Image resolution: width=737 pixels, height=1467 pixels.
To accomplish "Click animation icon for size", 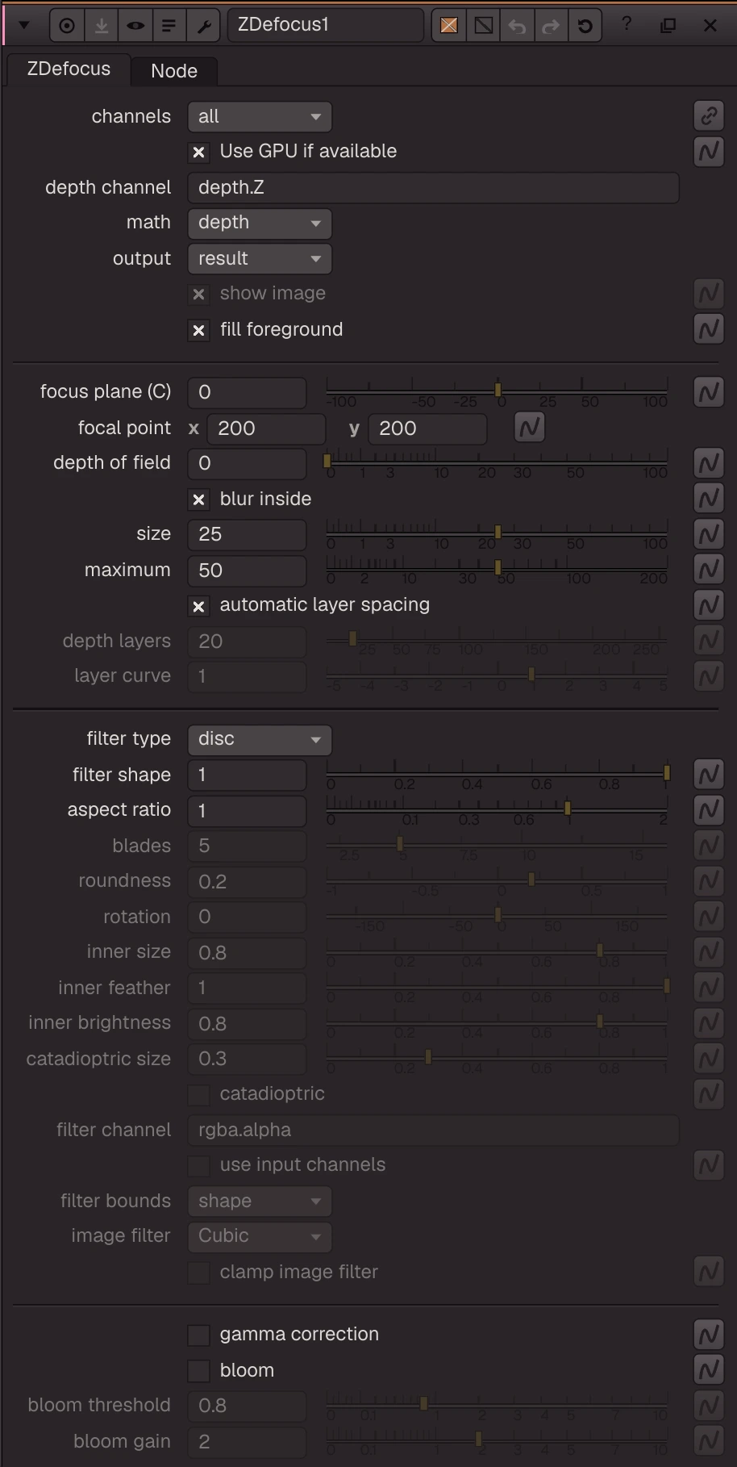I will (709, 534).
